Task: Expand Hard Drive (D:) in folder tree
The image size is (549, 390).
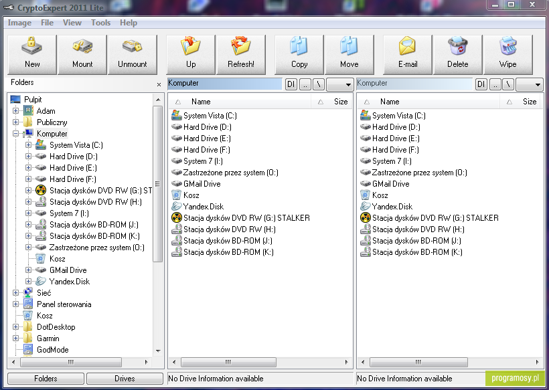Action: coord(28,157)
